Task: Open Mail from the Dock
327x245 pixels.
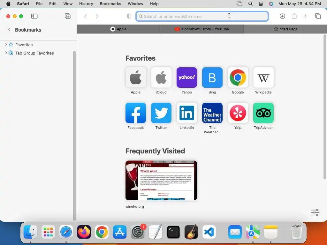Action: coord(235,232)
